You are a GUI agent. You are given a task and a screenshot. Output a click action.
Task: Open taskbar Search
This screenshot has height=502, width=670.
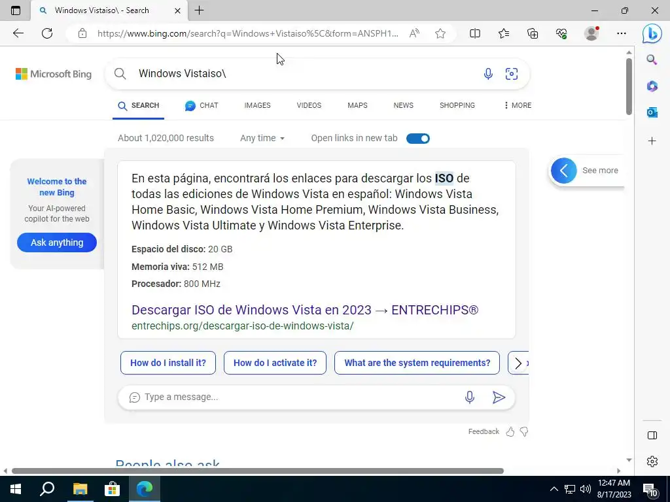click(x=47, y=489)
